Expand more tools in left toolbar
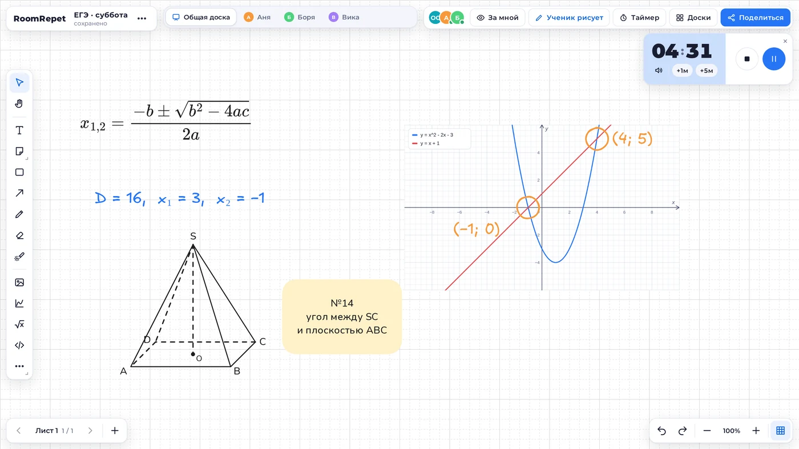The width and height of the screenshot is (799, 449). [19, 366]
